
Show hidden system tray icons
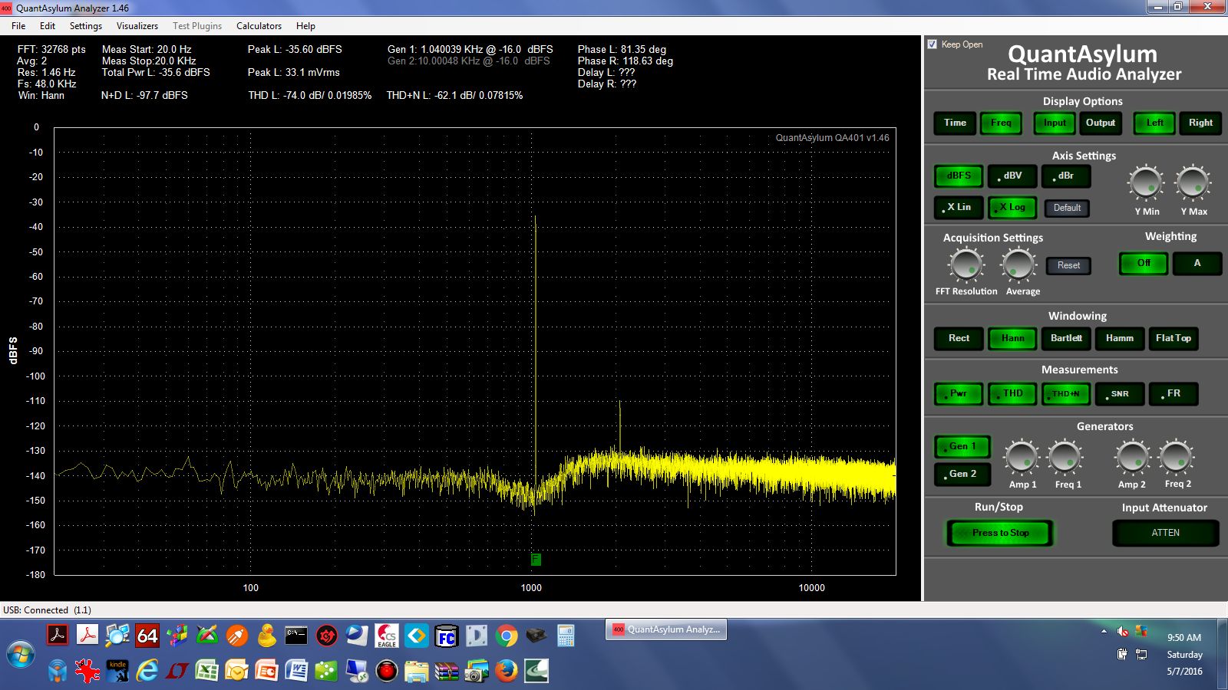[x=1104, y=632]
